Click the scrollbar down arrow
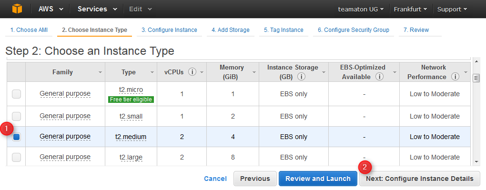 click(x=476, y=162)
